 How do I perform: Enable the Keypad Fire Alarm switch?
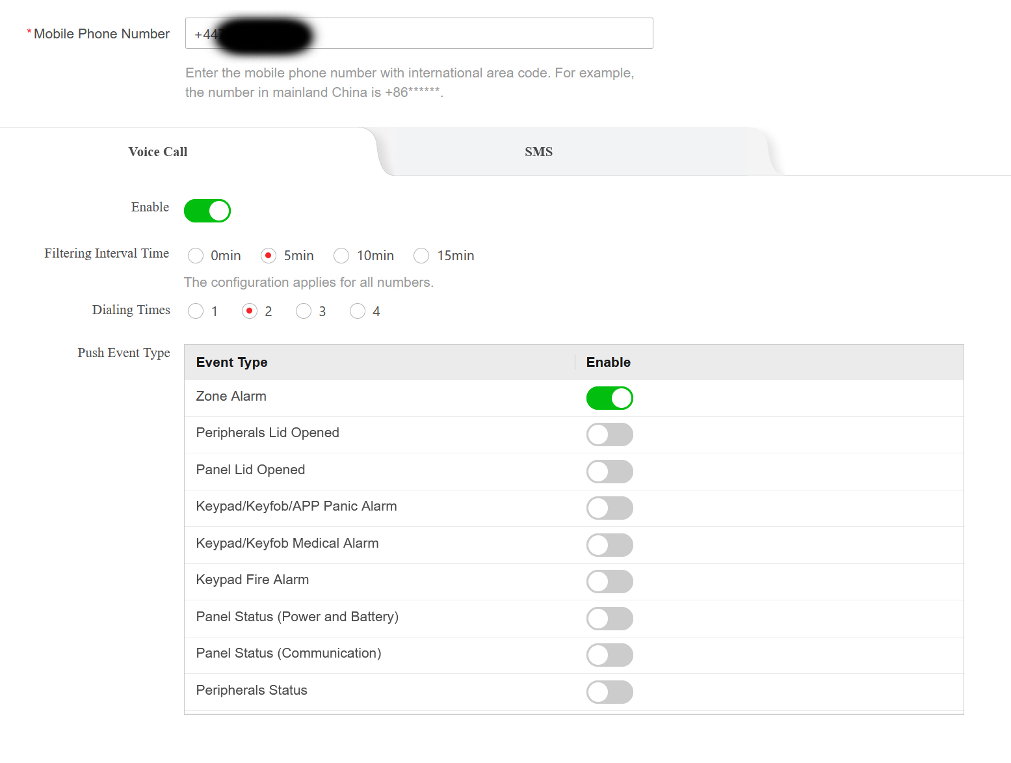(609, 582)
